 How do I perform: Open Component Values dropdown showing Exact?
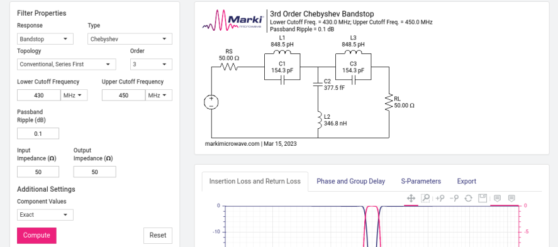point(45,215)
